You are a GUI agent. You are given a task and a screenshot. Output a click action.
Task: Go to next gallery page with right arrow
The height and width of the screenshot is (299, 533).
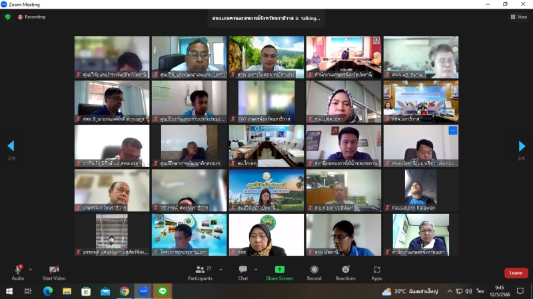tap(521, 146)
